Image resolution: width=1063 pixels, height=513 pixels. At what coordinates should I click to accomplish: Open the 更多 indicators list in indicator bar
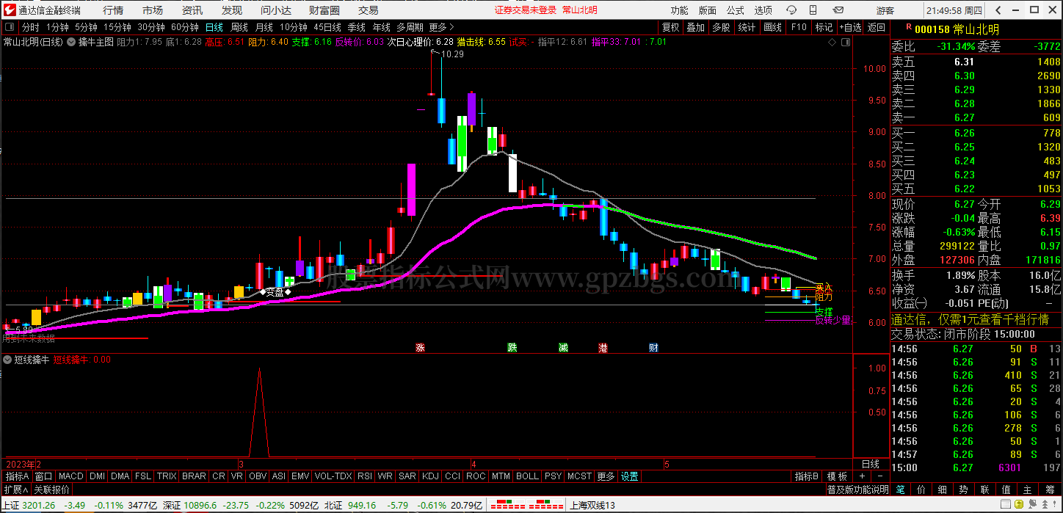[606, 476]
